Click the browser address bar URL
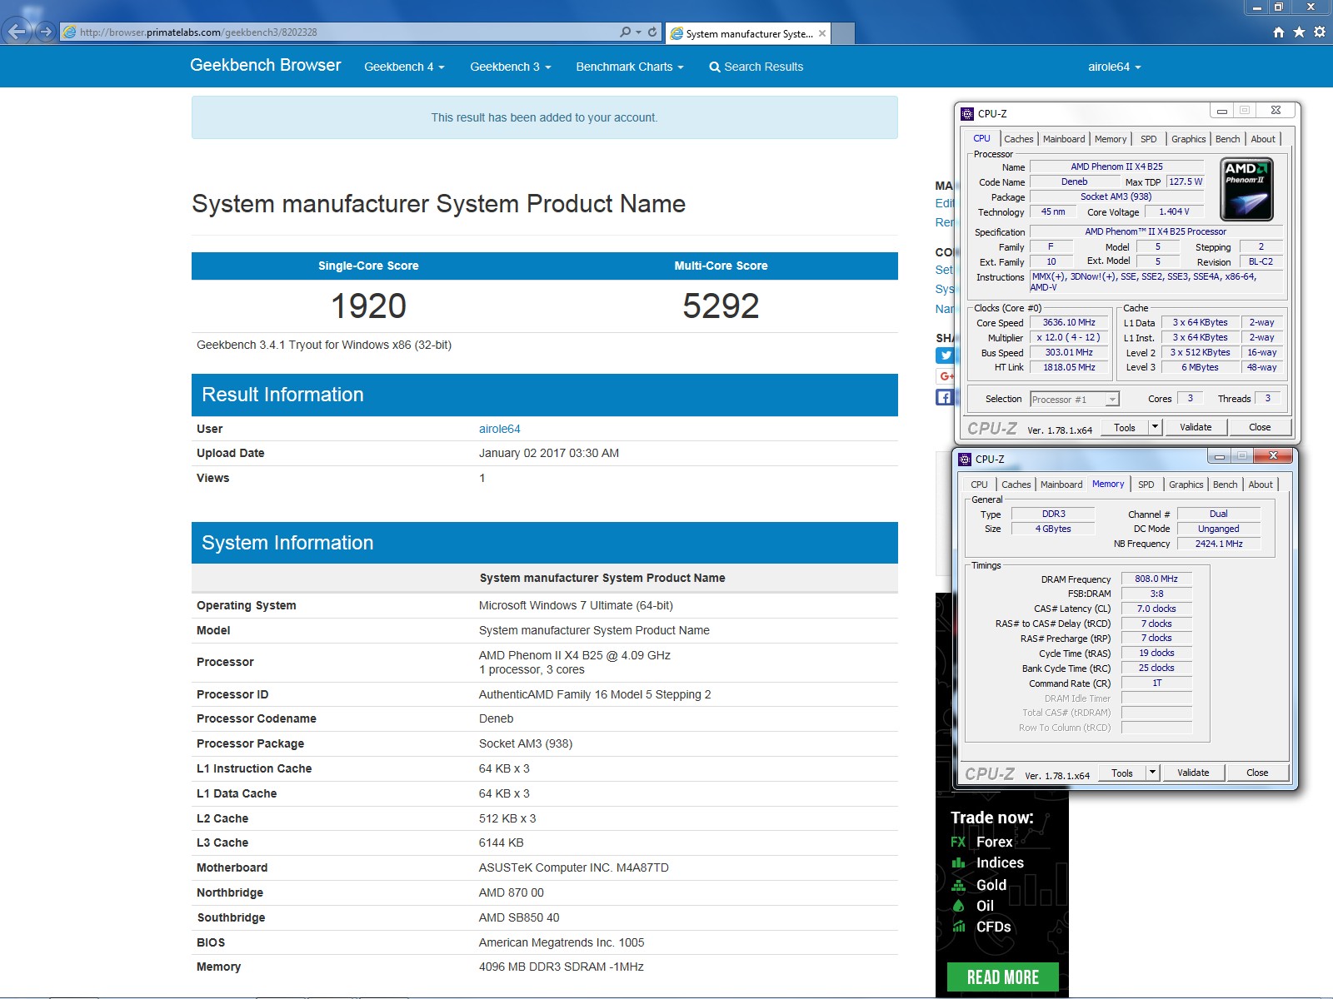1333x999 pixels. (198, 32)
